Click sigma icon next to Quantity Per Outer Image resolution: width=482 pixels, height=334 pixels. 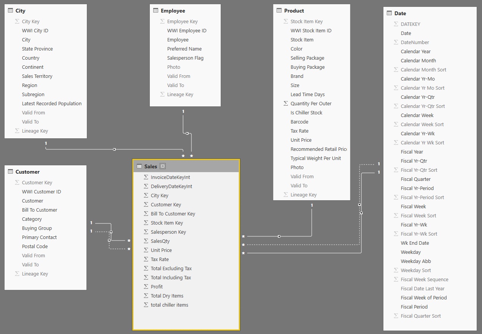click(286, 103)
